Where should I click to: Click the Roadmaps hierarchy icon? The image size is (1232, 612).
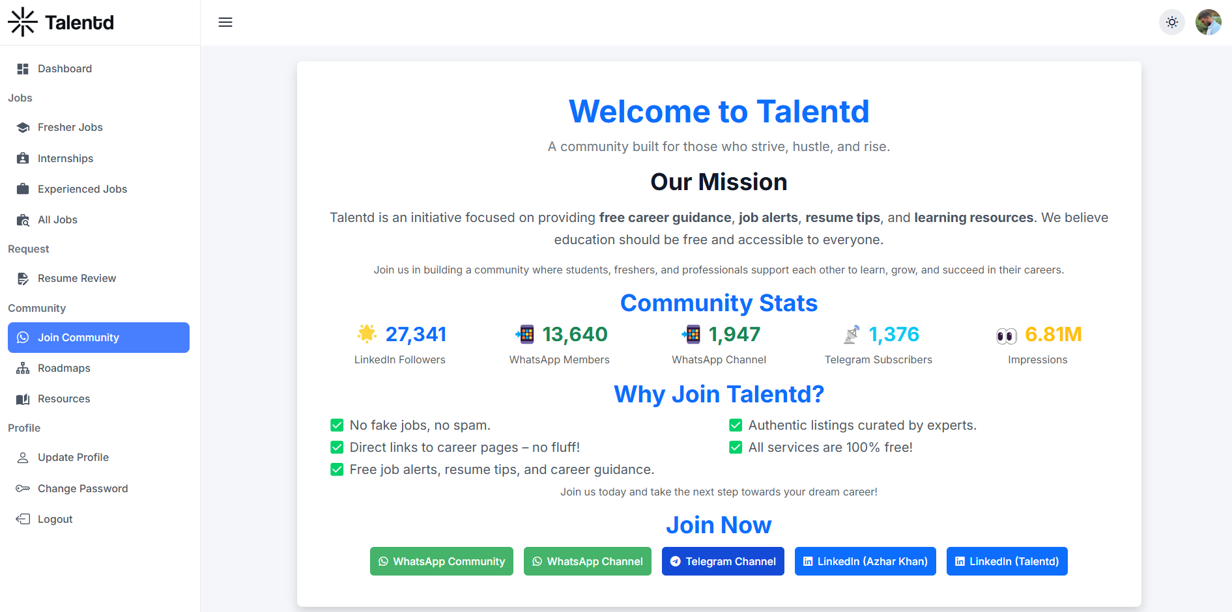point(23,369)
